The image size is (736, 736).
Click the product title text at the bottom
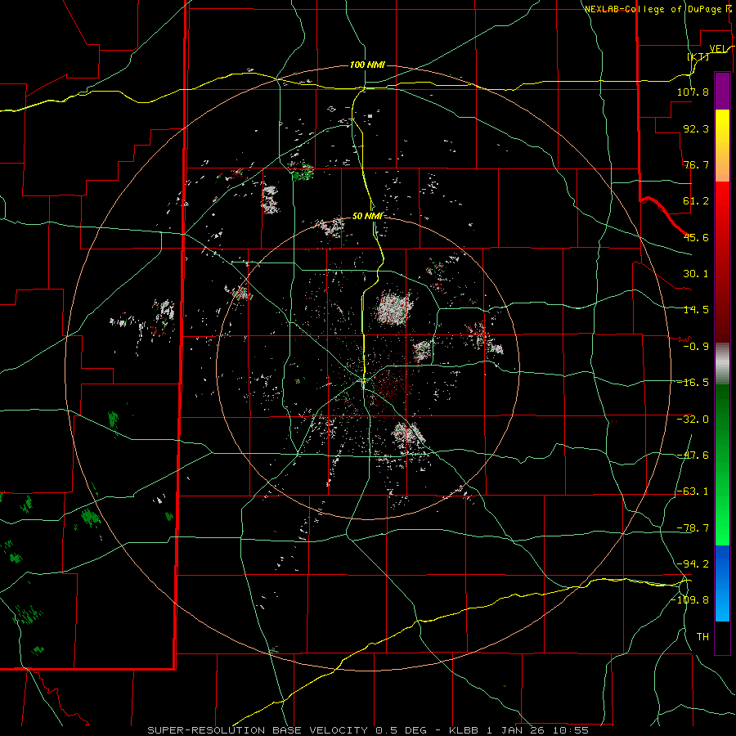(368, 730)
